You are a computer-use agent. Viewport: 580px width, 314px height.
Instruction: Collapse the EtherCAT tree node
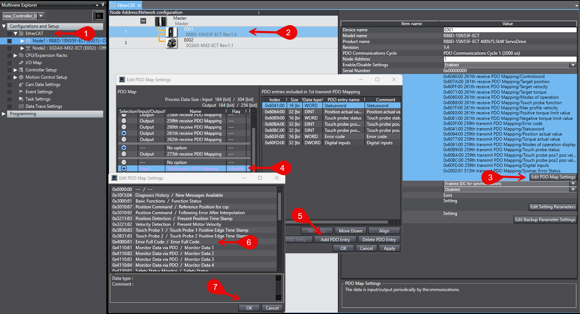click(15, 34)
